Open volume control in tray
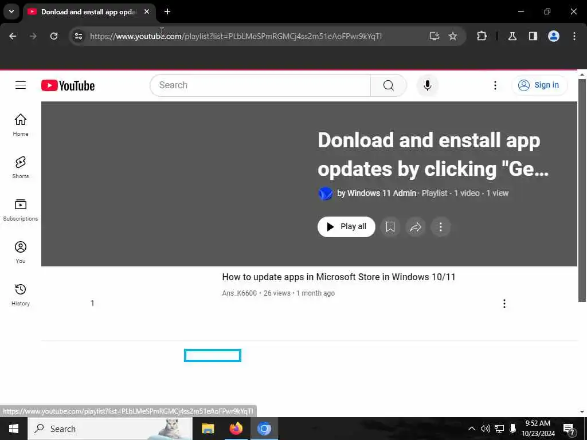 pyautogui.click(x=485, y=429)
